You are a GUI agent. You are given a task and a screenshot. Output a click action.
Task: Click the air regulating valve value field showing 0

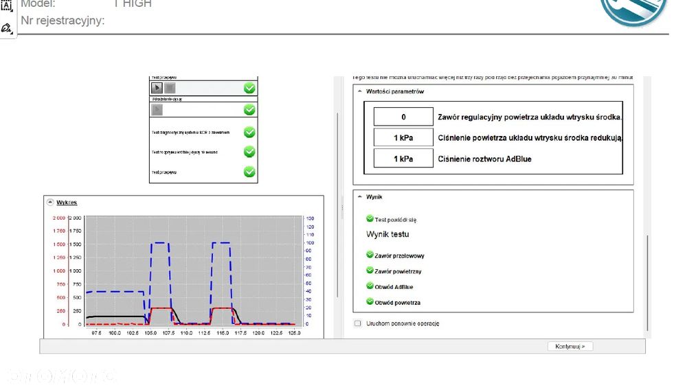(403, 117)
